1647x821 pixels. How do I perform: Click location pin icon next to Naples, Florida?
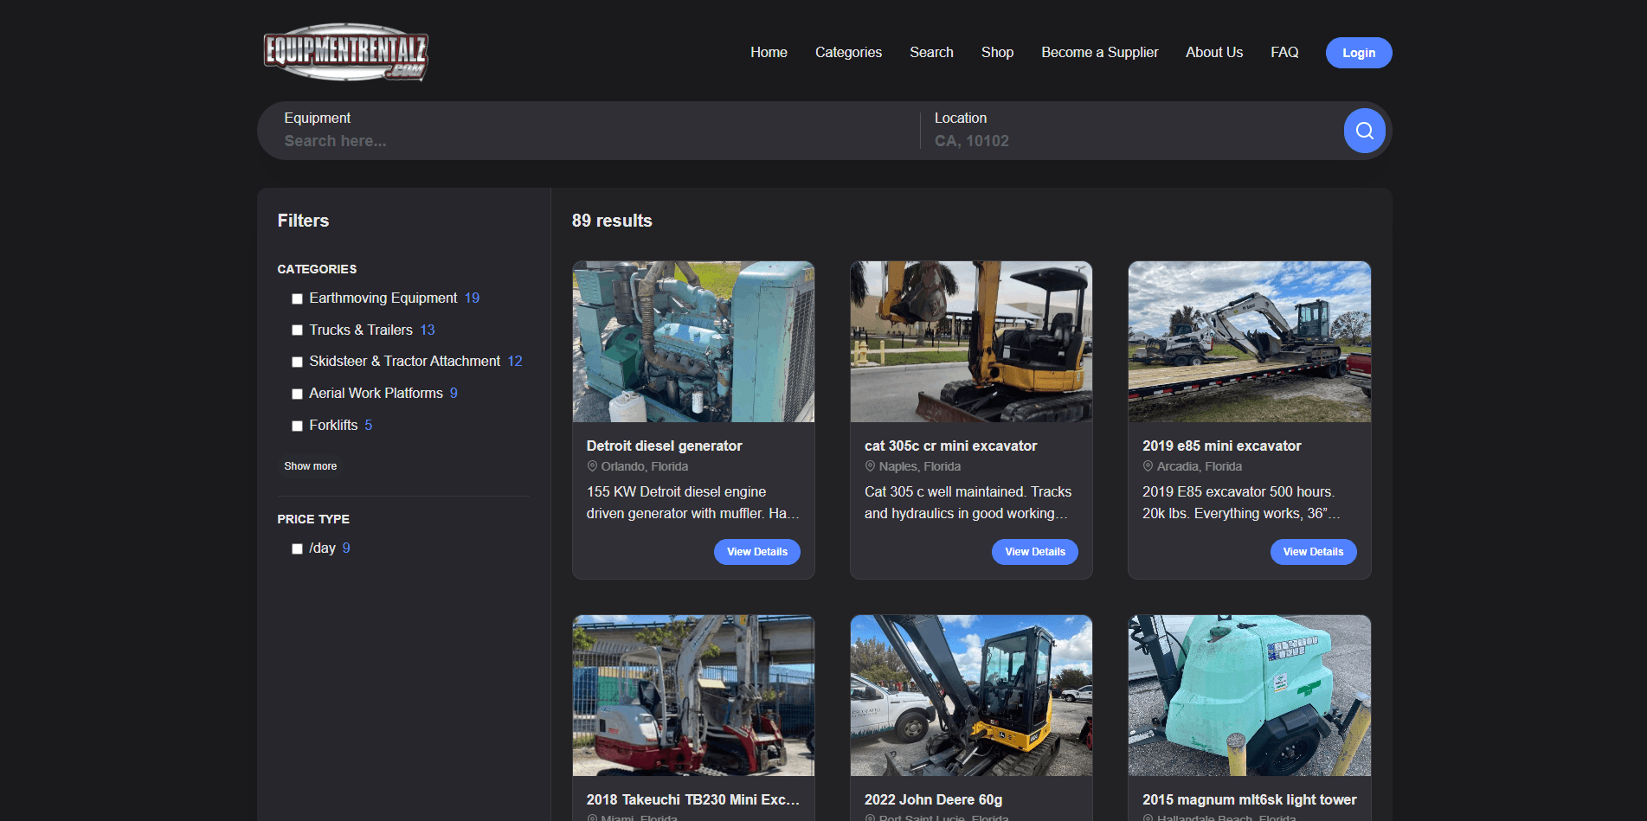tap(870, 466)
